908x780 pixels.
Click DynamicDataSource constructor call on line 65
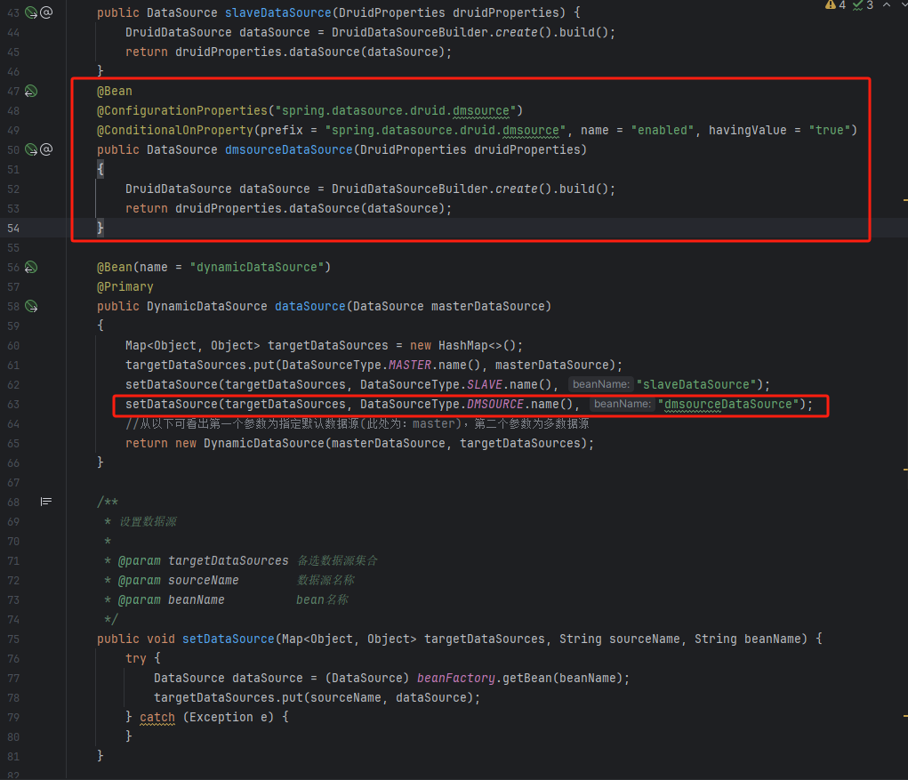[x=265, y=444]
